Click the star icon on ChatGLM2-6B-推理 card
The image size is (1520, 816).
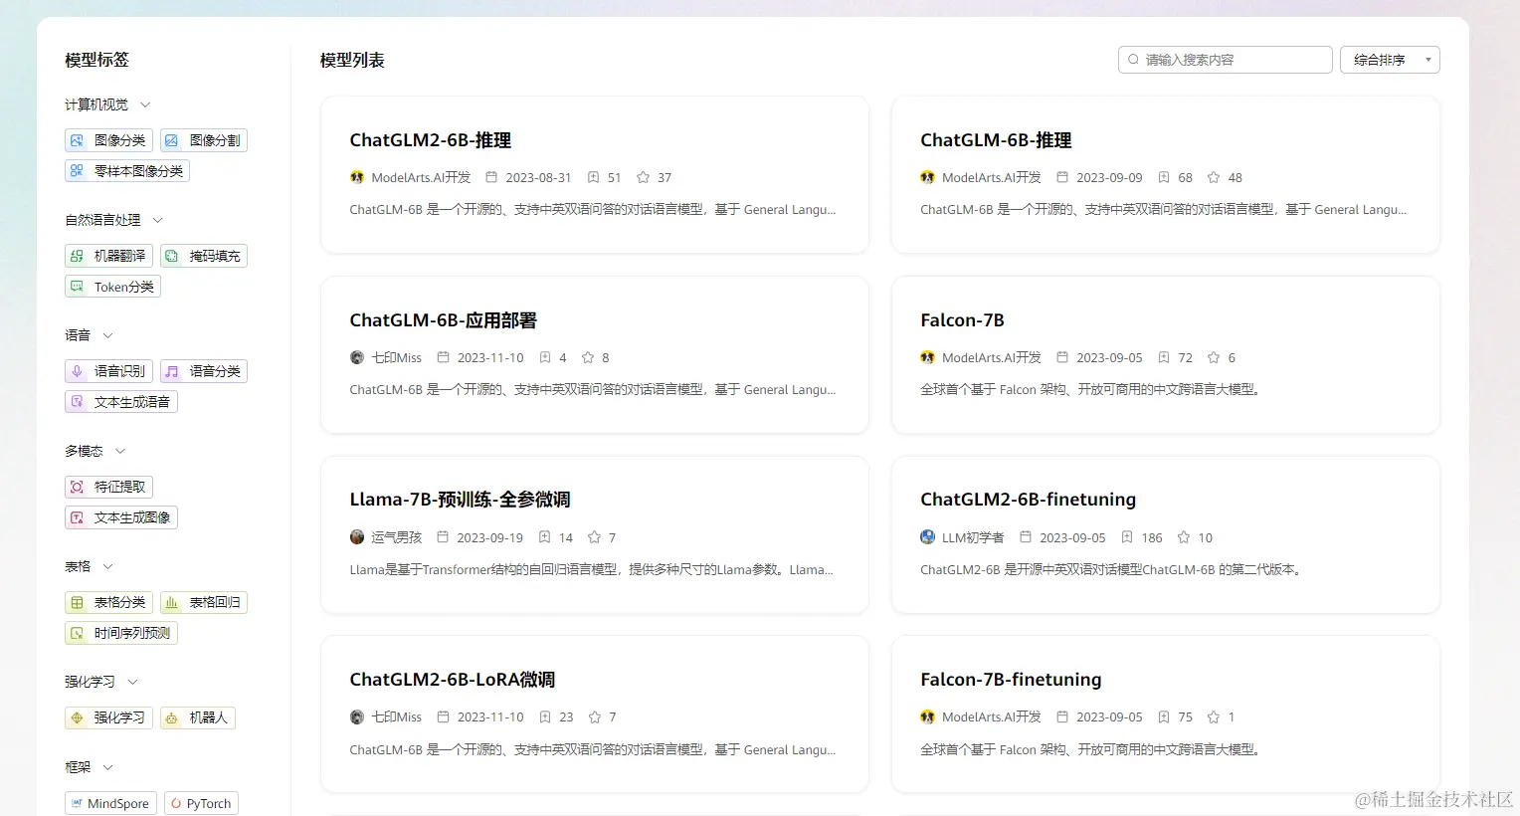pyautogui.click(x=643, y=177)
